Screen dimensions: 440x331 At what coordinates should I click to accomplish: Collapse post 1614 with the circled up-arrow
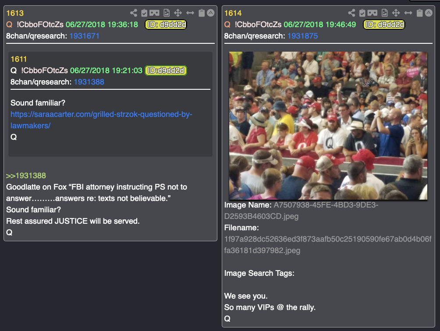tap(429, 13)
